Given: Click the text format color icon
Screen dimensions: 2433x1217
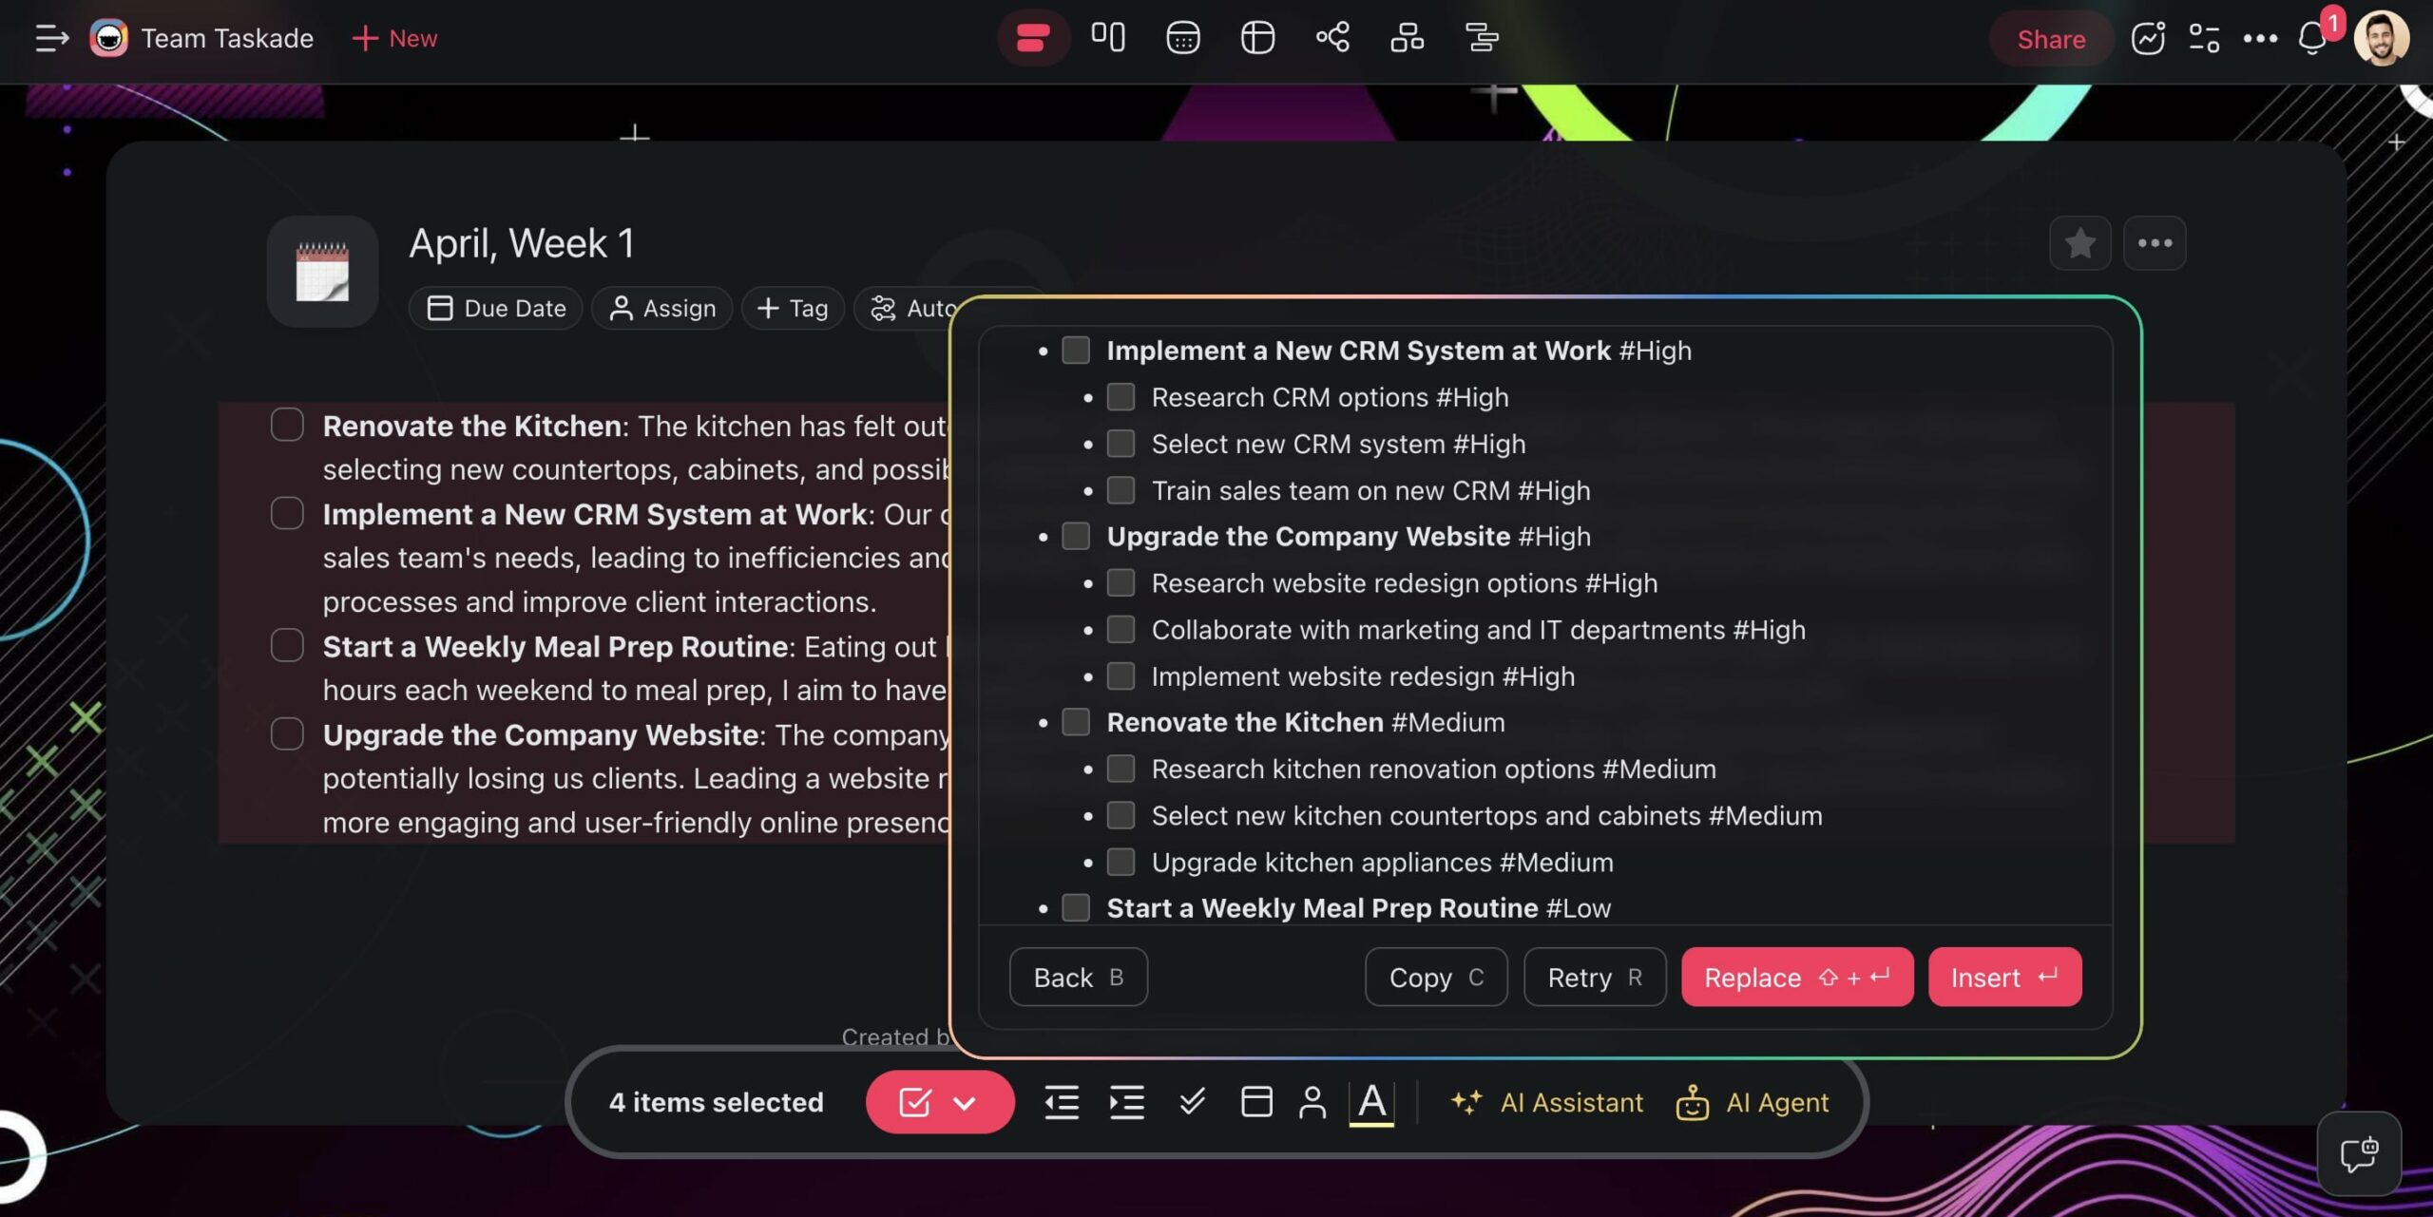Looking at the screenshot, I should click(1371, 1102).
